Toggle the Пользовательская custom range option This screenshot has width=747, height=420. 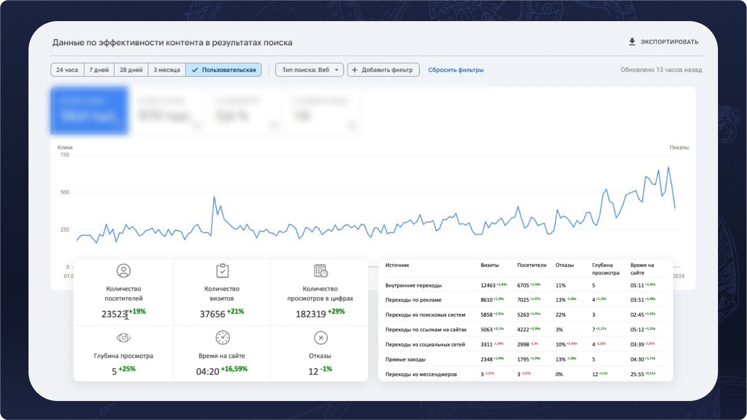pos(224,70)
